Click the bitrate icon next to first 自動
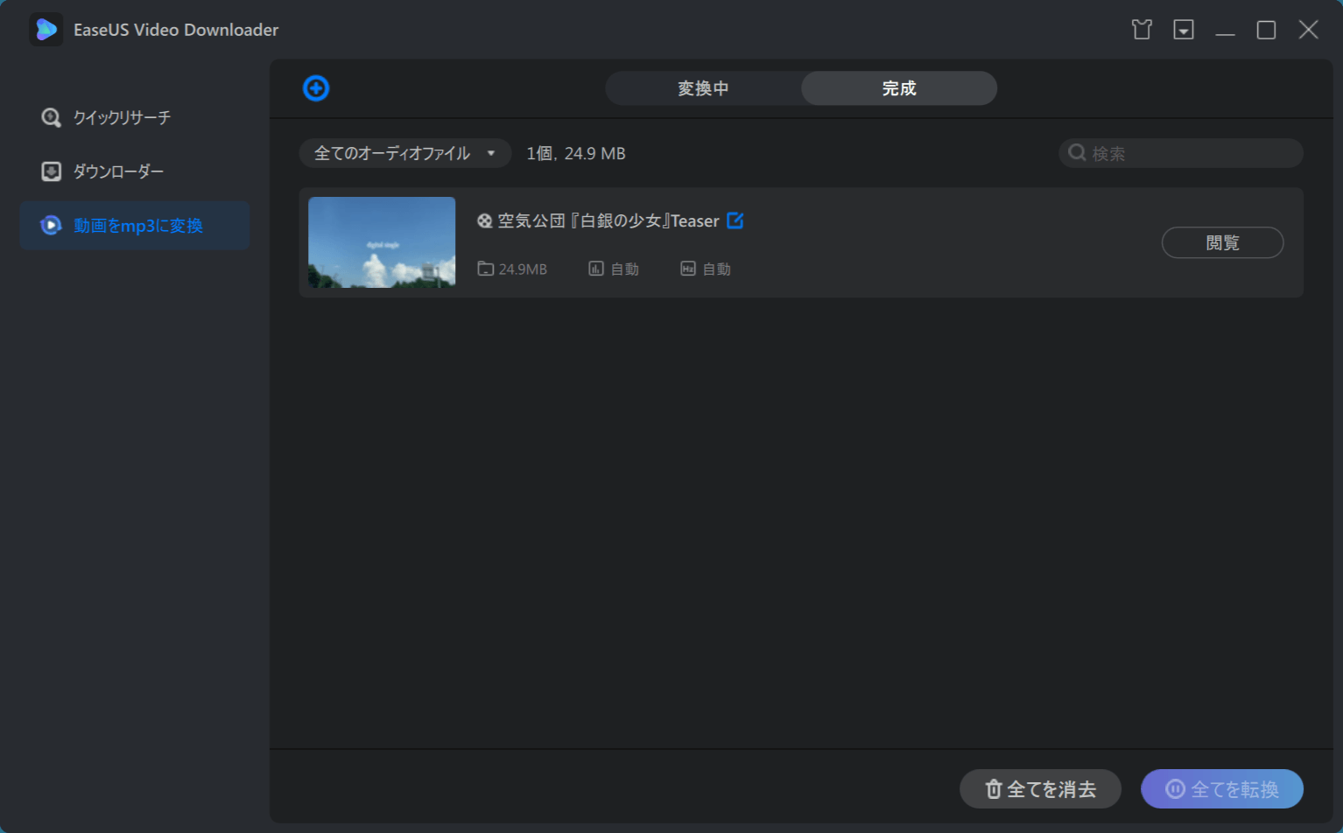The image size is (1343, 833). click(596, 269)
